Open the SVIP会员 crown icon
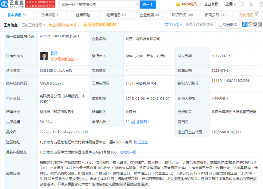The image size is (263, 189). coord(178,4)
